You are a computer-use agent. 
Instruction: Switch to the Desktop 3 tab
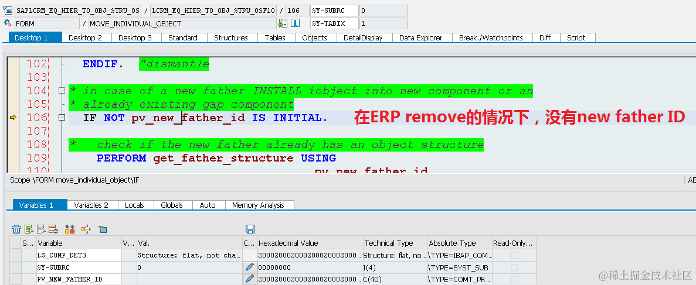(135, 37)
